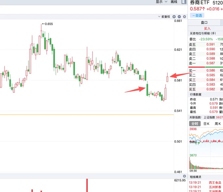This screenshot has height=192, width=223.
Task: Click the 昨收 0.571 value
Action: pyautogui.click(x=214, y=99)
